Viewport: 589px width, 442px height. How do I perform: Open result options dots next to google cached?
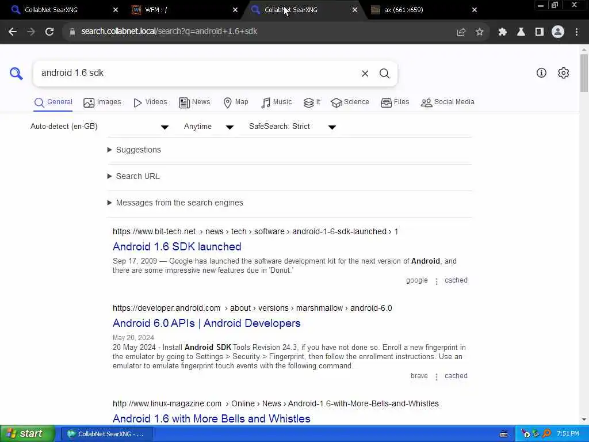click(x=437, y=281)
